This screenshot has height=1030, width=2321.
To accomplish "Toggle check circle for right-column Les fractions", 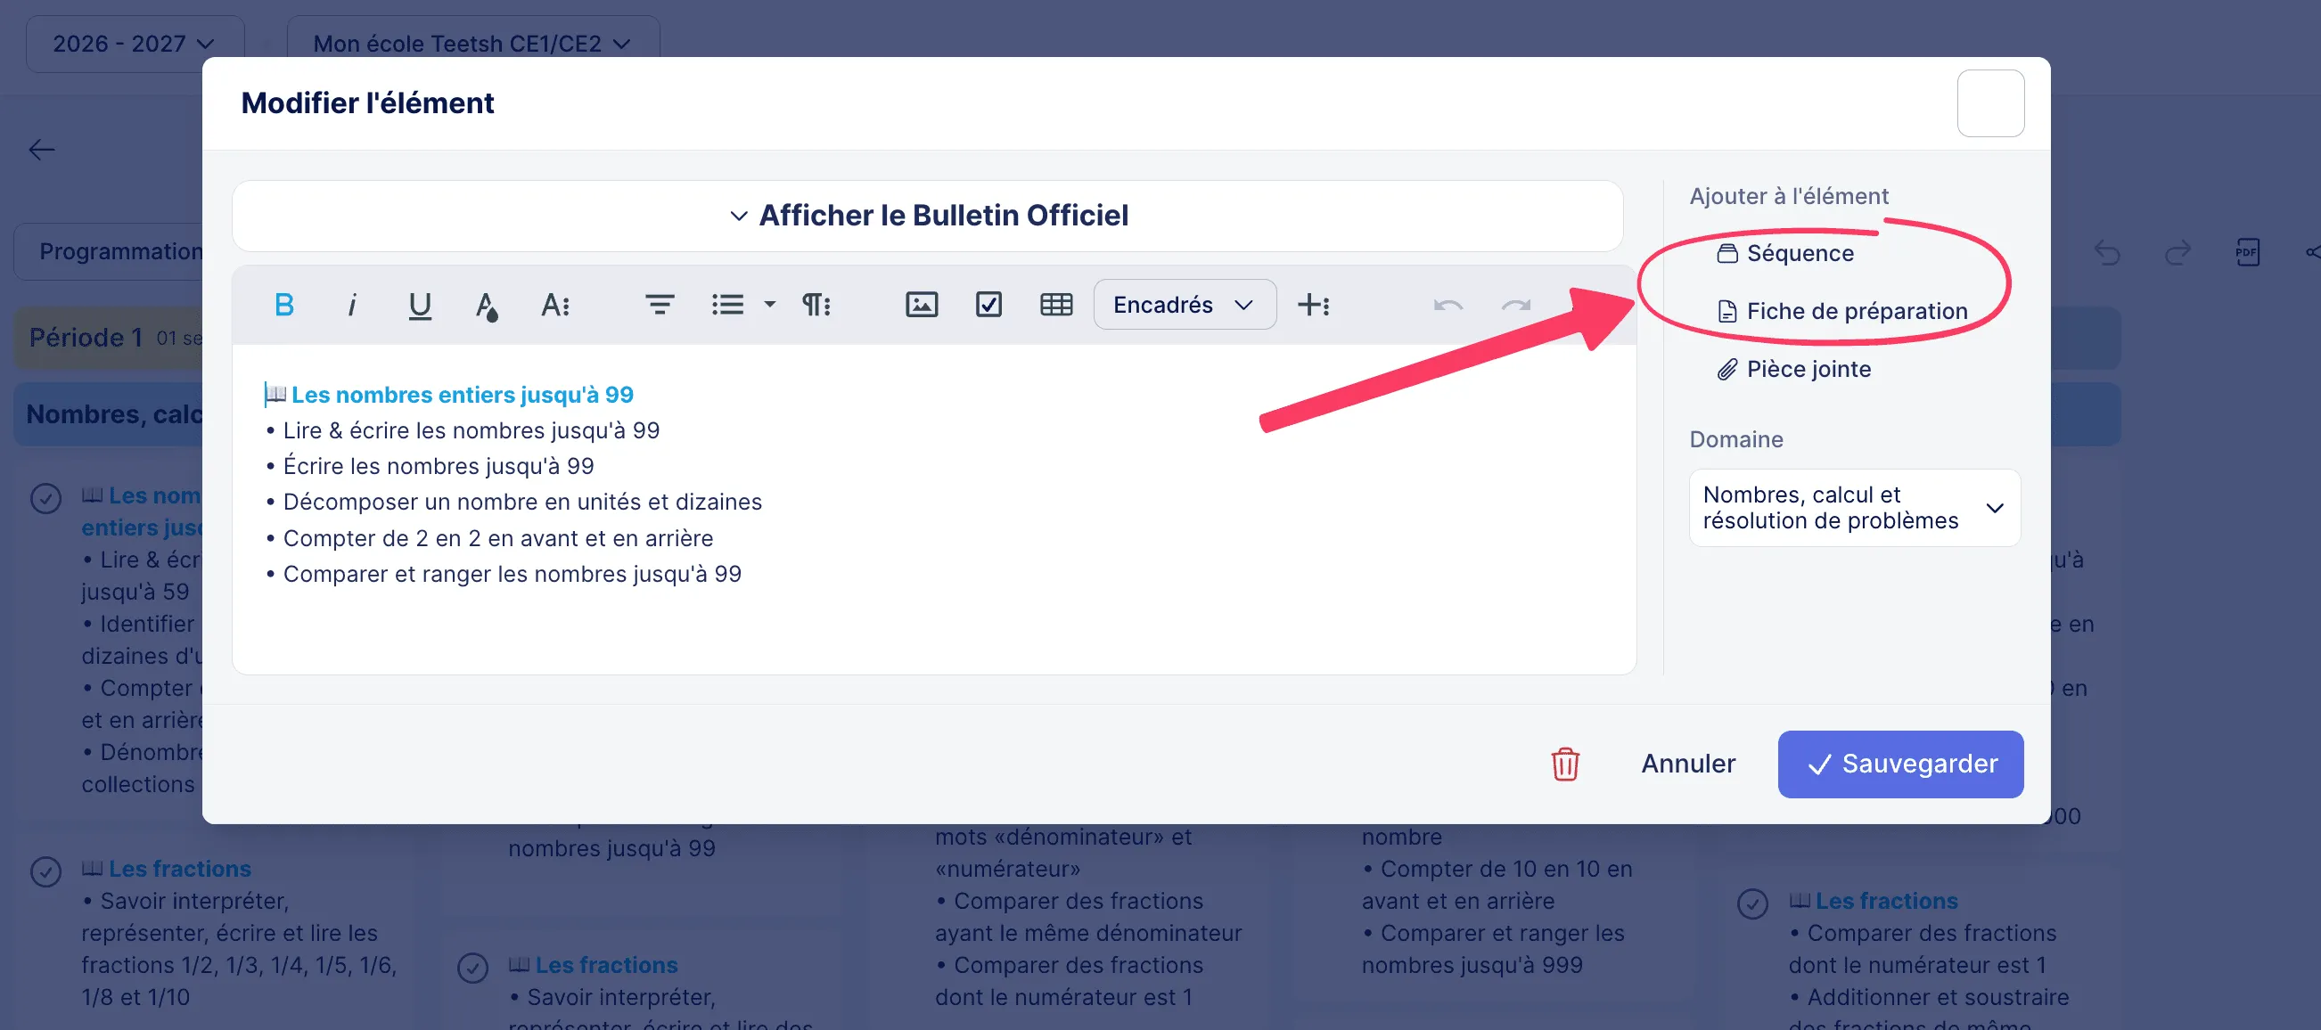I will pos(1752,903).
